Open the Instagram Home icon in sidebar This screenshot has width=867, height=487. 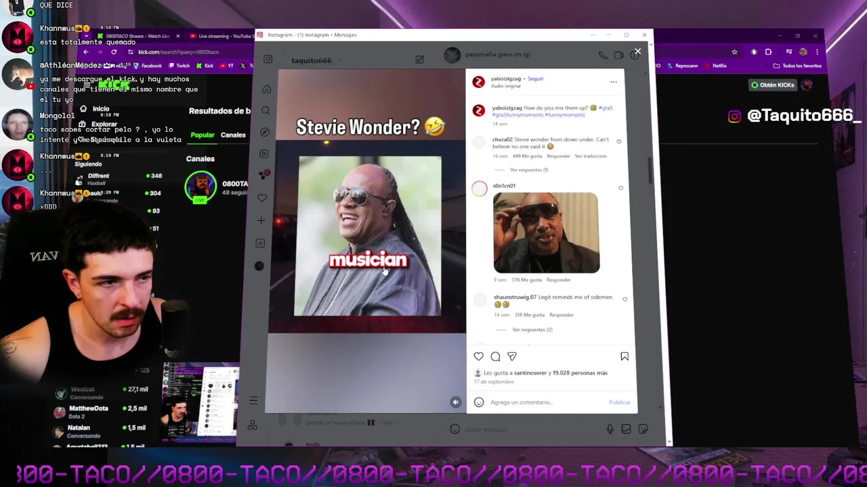(267, 89)
